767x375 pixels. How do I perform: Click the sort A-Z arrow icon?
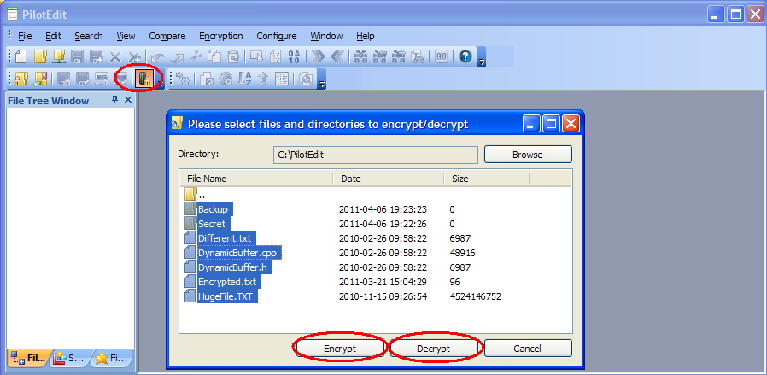tap(244, 79)
